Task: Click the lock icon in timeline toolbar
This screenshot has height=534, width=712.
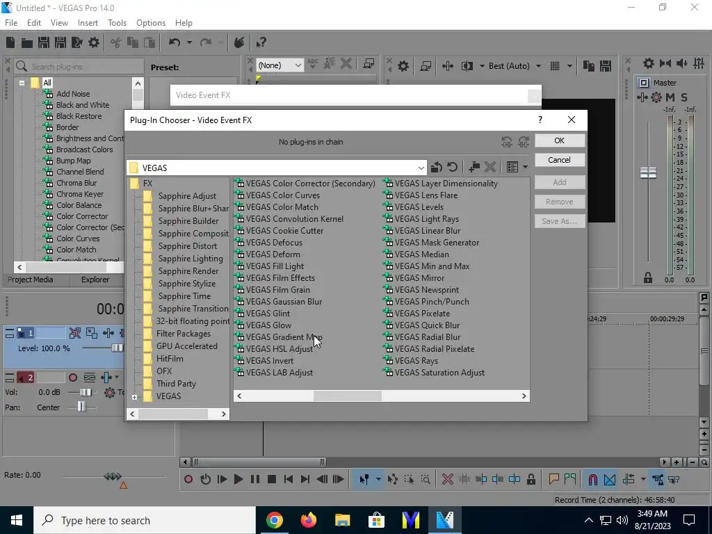Action: click(531, 479)
